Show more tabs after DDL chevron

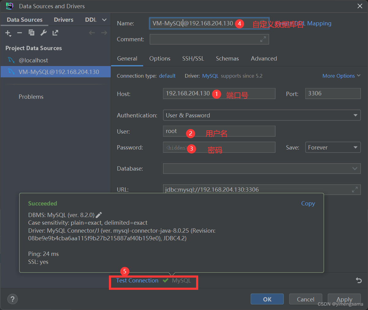pos(104,20)
